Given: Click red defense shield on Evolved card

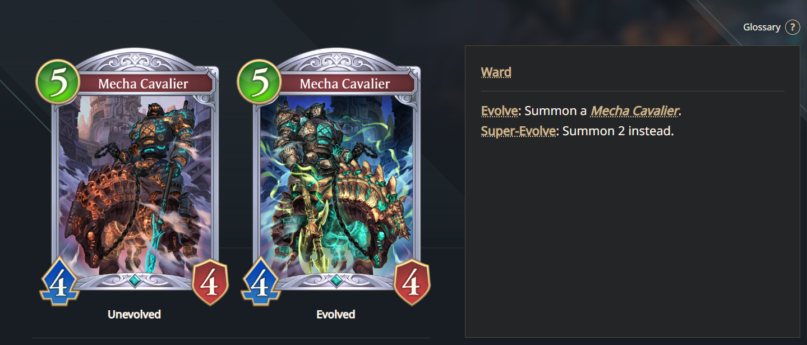Looking at the screenshot, I should [x=412, y=283].
